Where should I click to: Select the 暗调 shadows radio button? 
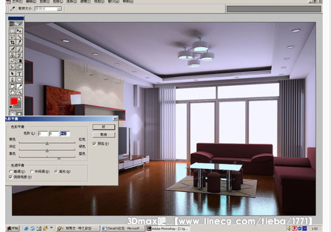pos(11,172)
